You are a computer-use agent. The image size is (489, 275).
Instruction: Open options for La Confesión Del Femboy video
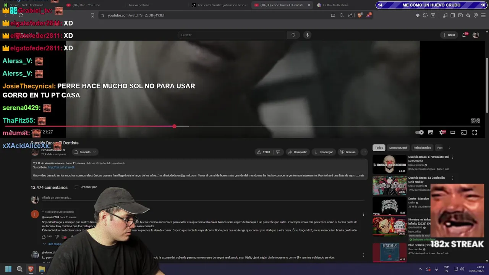(453, 178)
